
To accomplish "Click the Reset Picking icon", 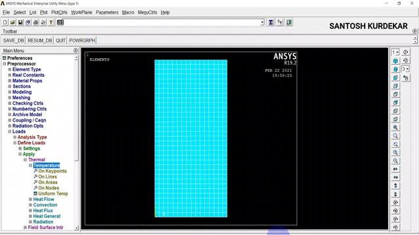I will click(280, 23).
